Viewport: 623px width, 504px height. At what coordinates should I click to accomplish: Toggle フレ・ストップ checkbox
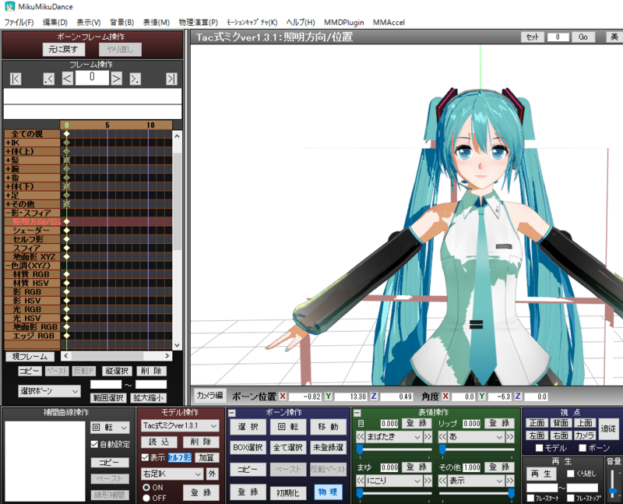tap(571, 498)
